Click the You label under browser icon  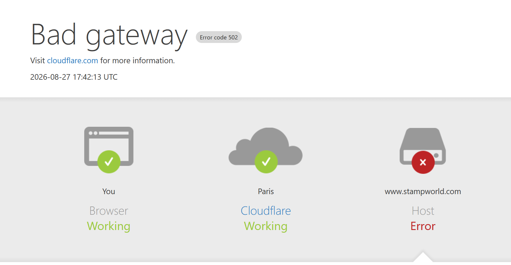[109, 191]
